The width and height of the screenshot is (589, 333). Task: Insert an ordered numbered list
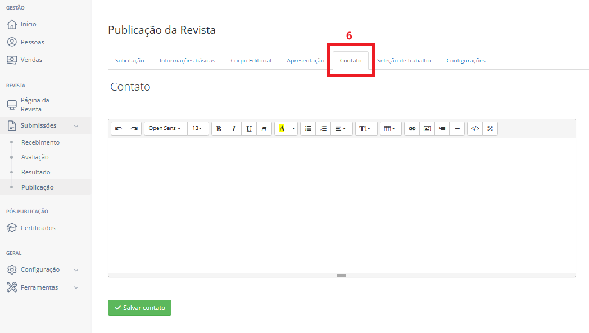323,129
